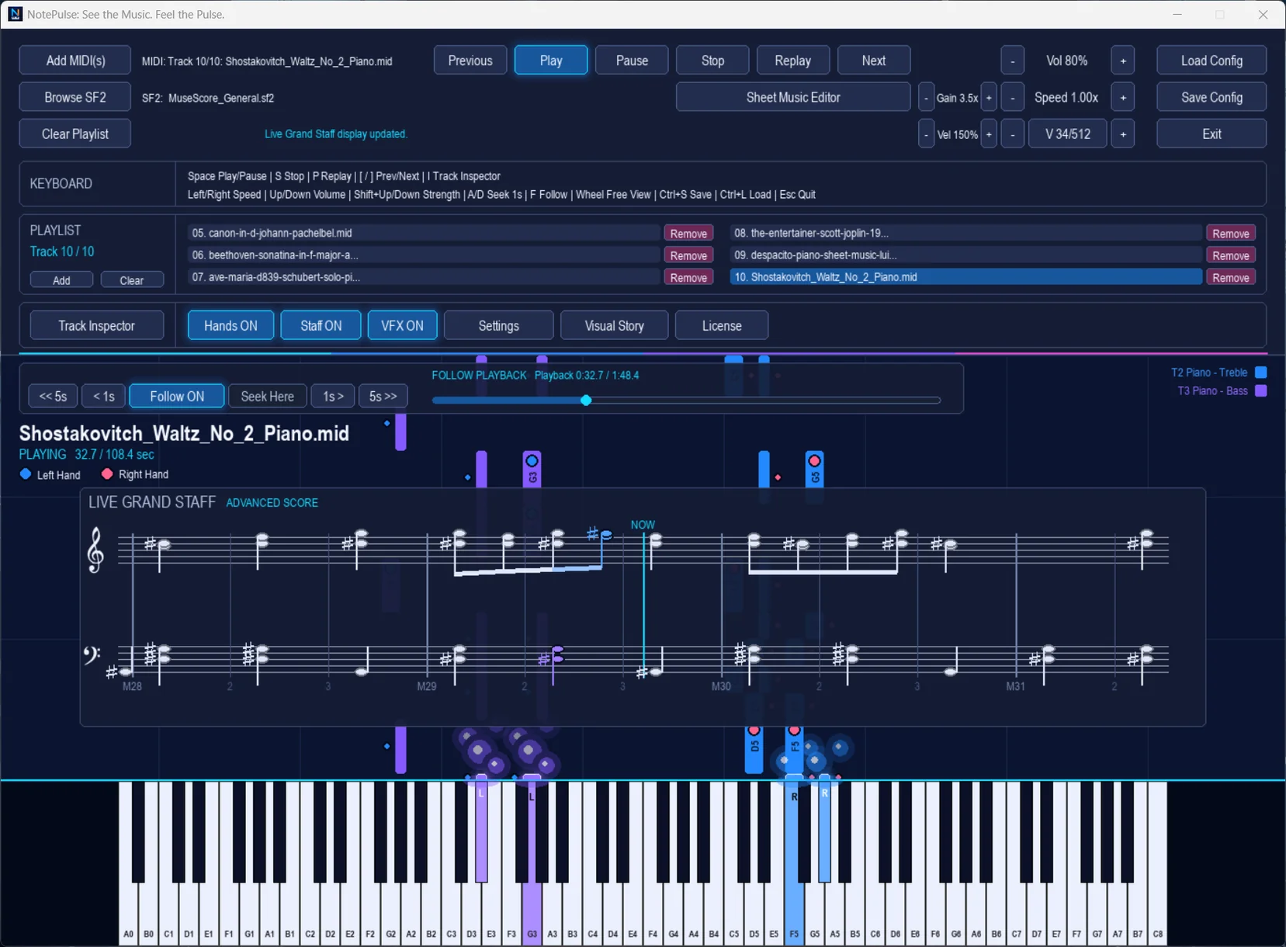Image resolution: width=1286 pixels, height=947 pixels.
Task: Click the NotePulse app icon in title bar
Action: click(15, 14)
